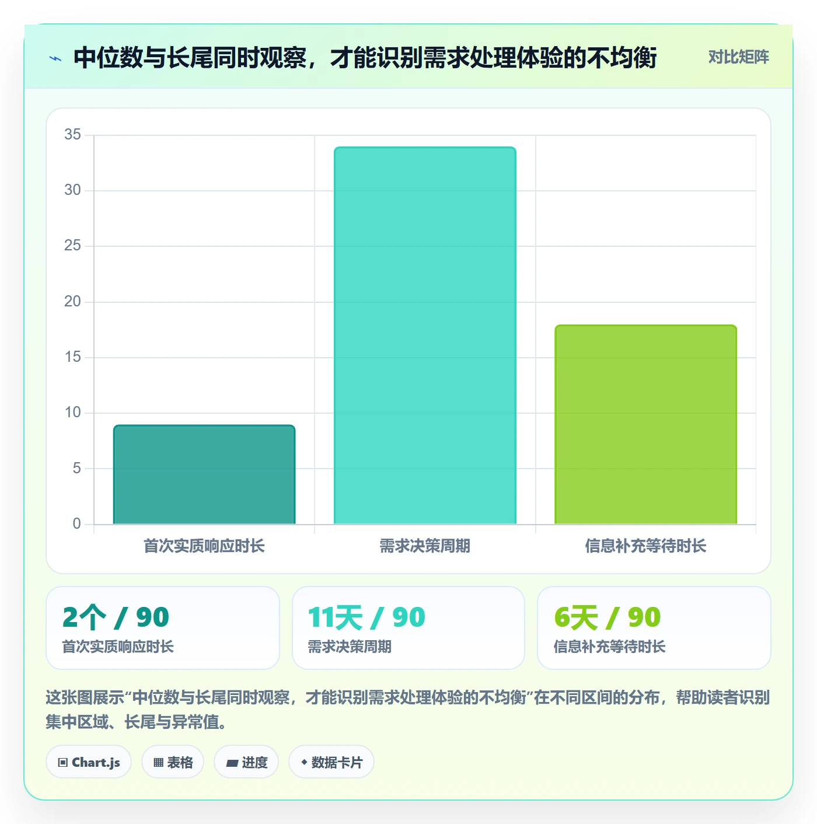
Task: Open the 11天 / 90 data card
Action: (x=408, y=628)
